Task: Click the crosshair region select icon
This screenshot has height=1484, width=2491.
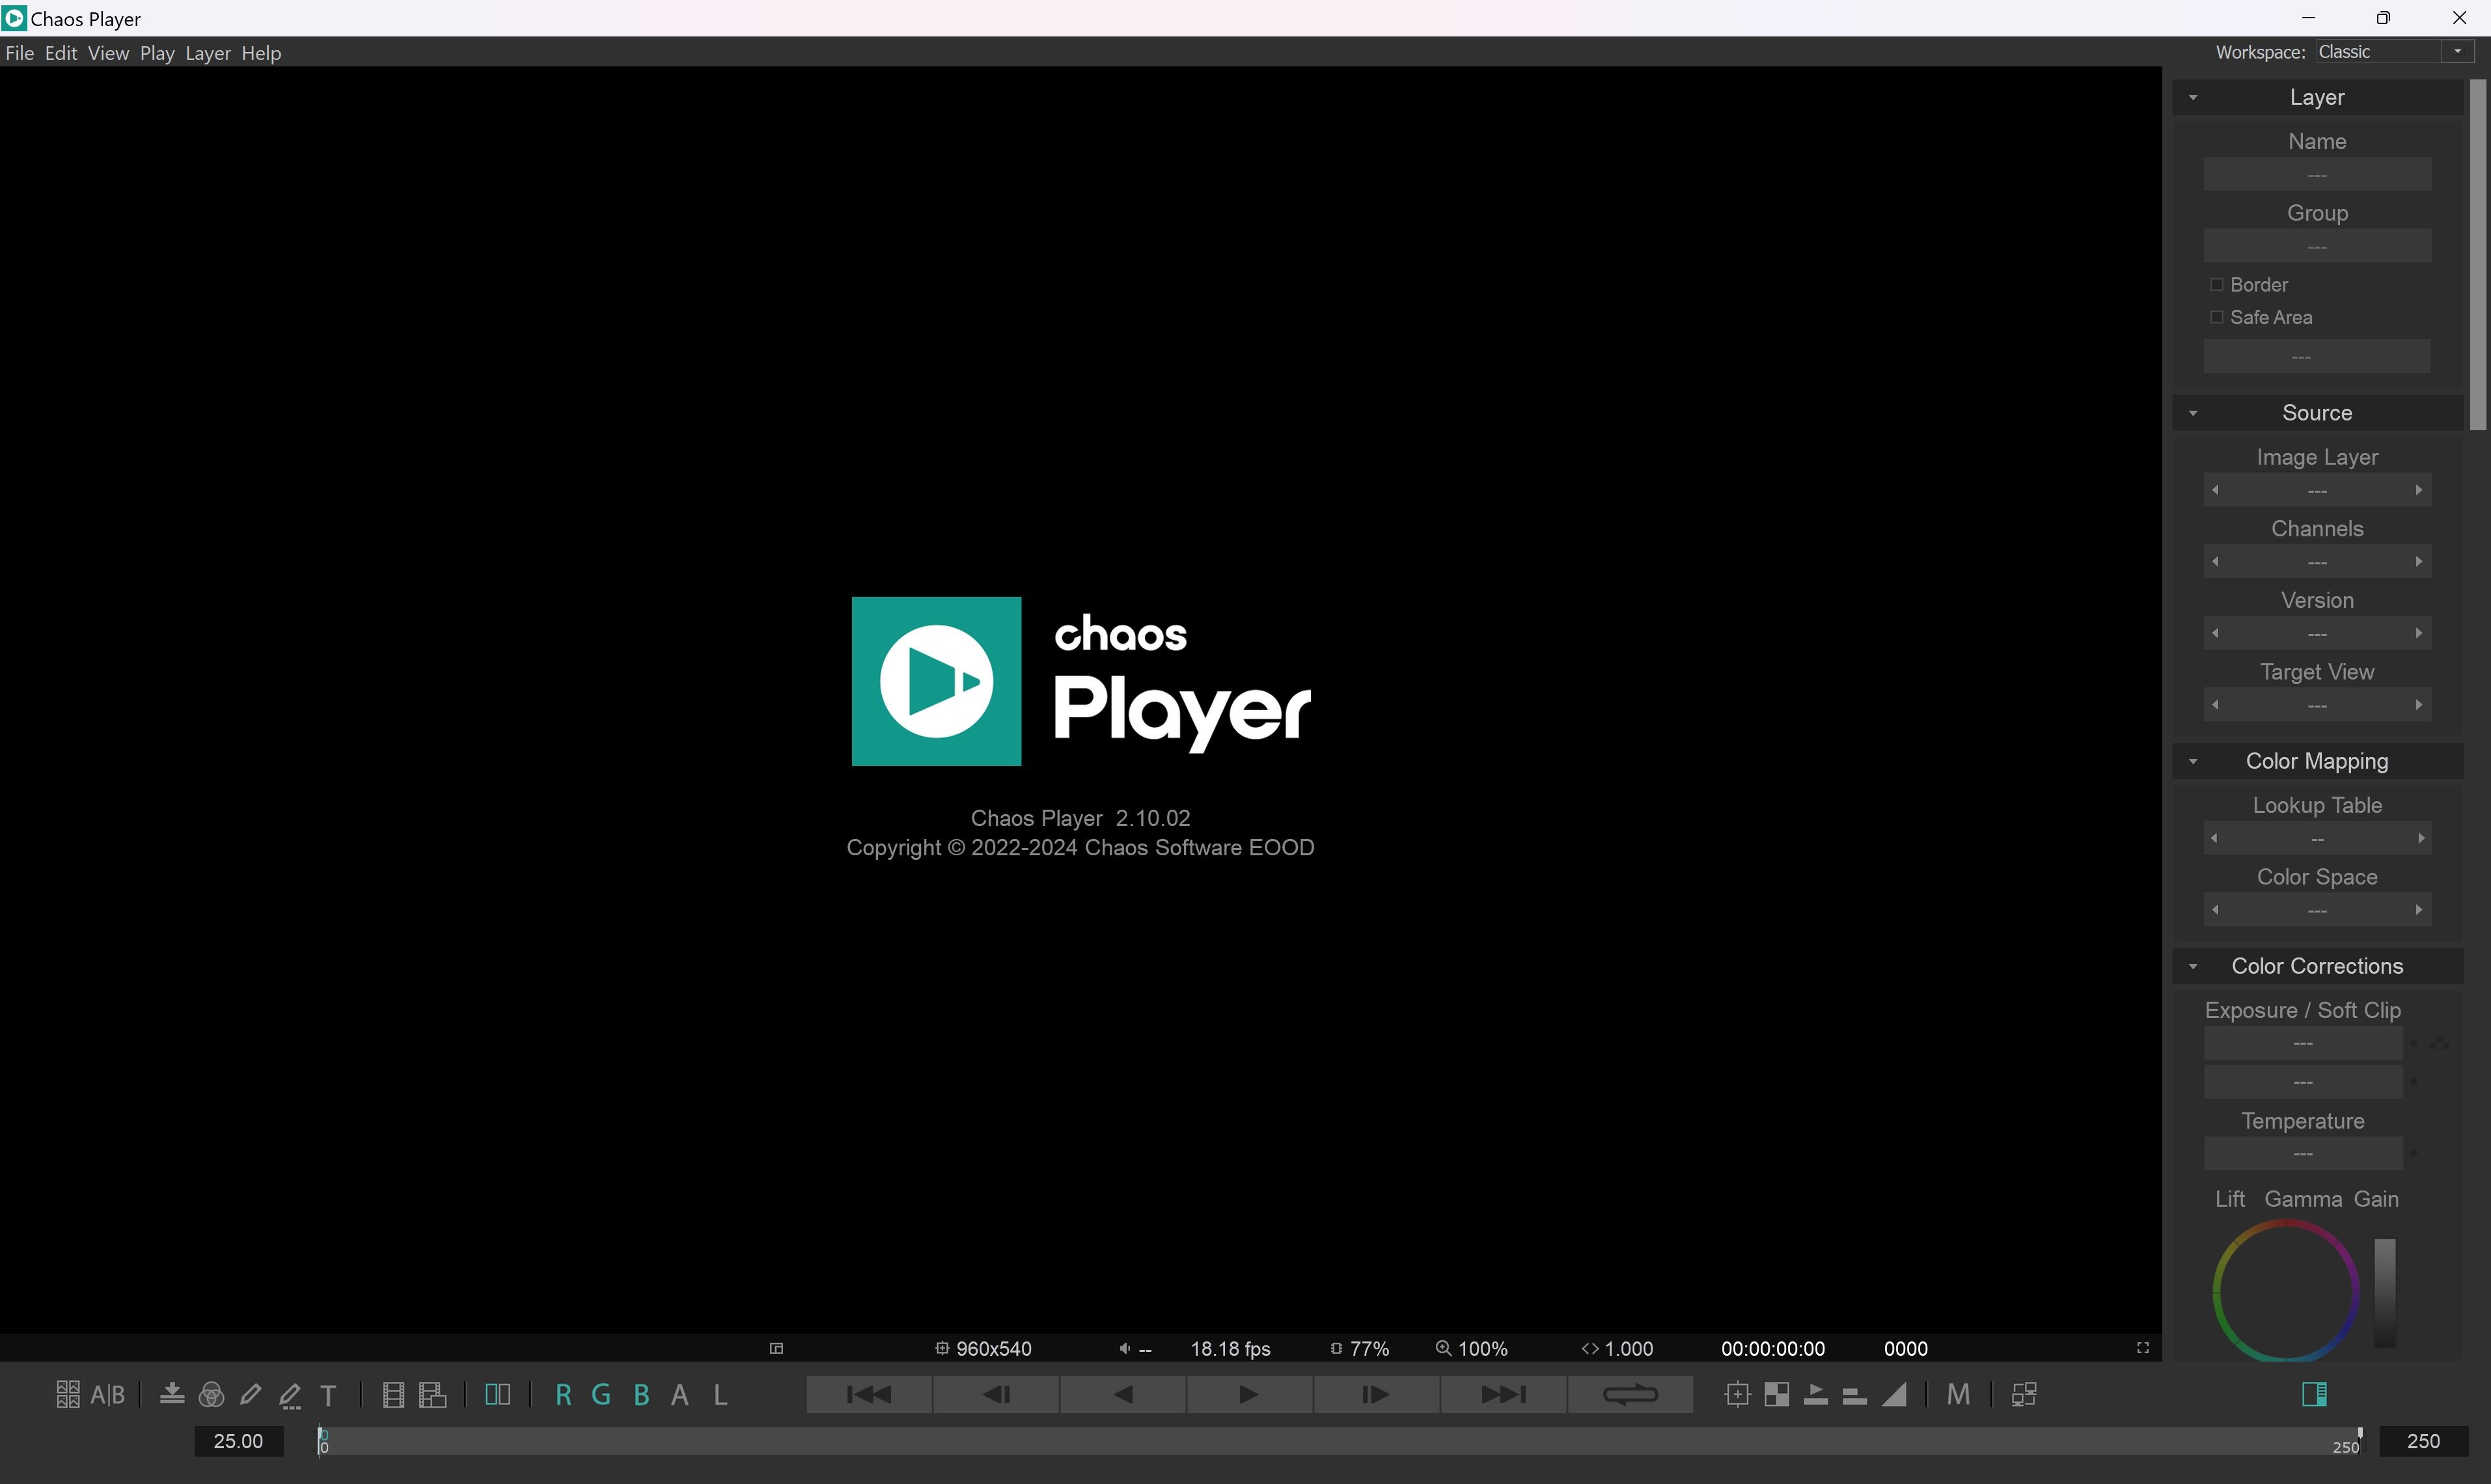Action: (x=1738, y=1394)
